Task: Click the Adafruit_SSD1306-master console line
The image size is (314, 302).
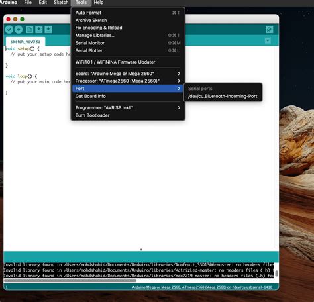Action: point(138,264)
